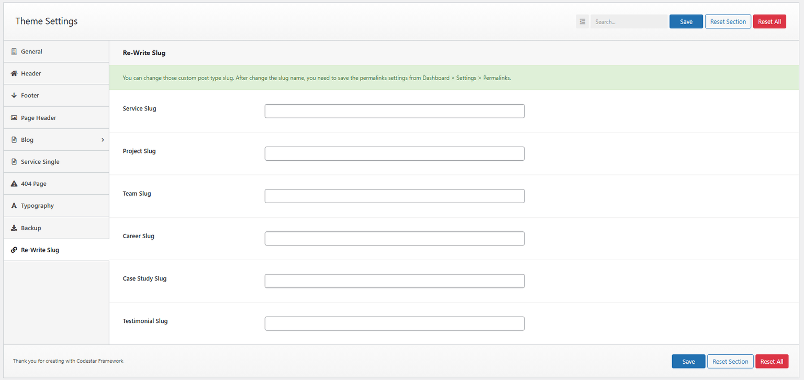This screenshot has width=804, height=380.
Task: Open the Service Single settings tab
Action: (x=40, y=162)
